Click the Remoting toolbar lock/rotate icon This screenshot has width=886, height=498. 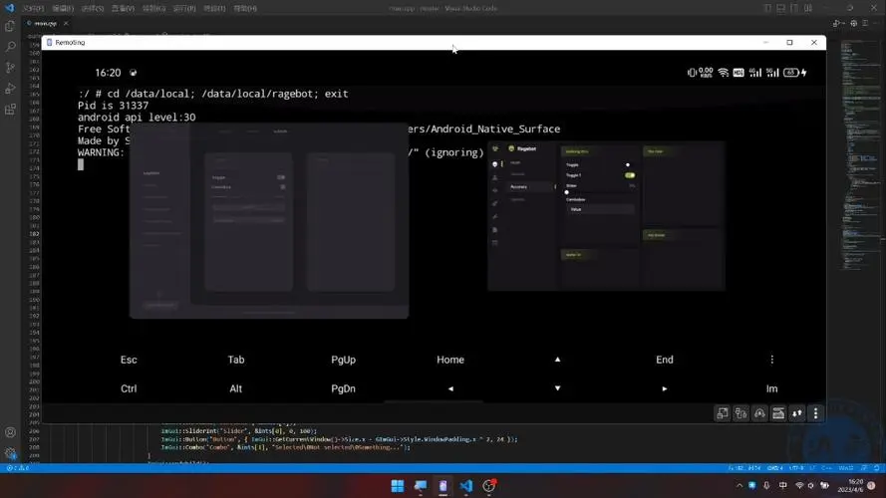[740, 414]
